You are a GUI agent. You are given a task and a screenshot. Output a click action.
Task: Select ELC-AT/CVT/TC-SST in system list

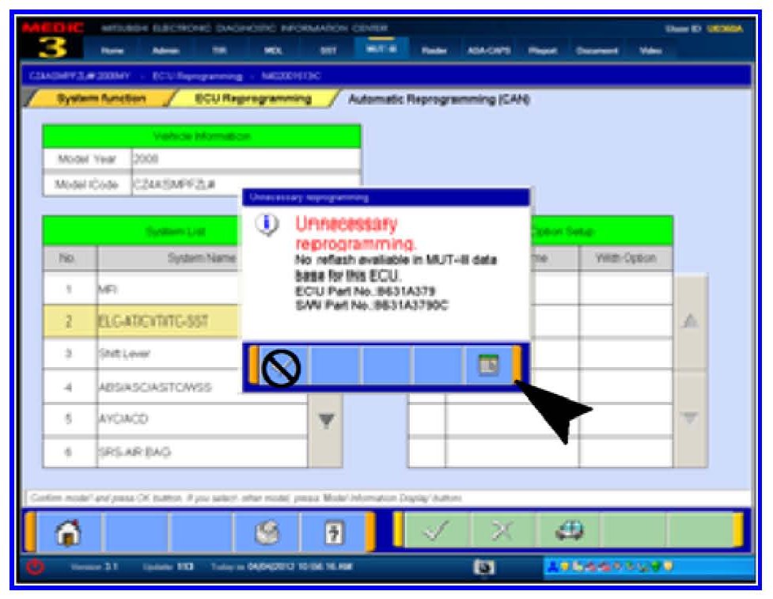tap(158, 322)
